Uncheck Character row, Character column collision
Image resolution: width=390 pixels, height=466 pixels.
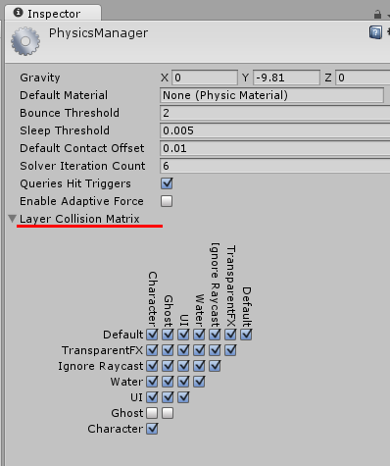click(152, 429)
